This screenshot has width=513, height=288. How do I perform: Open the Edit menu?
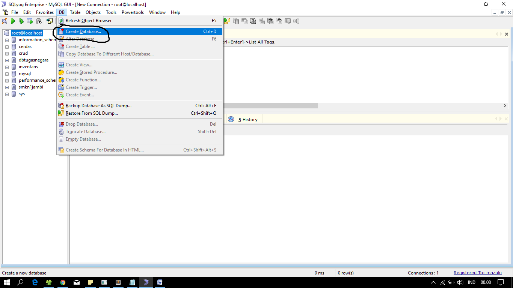tap(27, 12)
